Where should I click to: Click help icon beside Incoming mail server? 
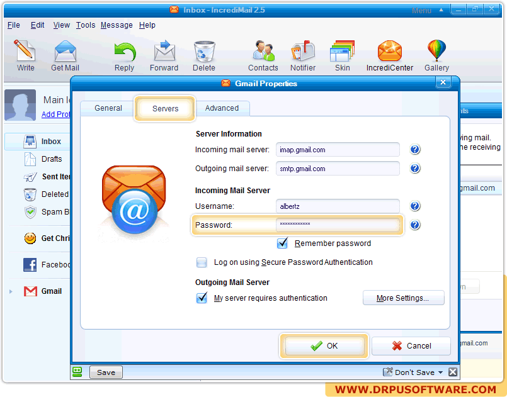[x=415, y=150]
